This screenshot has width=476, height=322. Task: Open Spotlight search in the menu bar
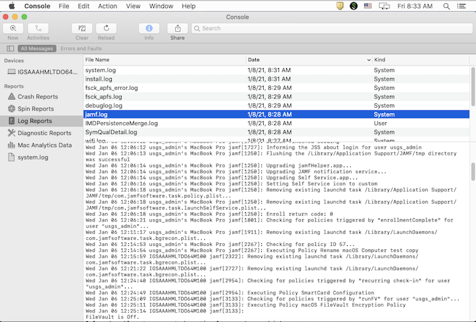tap(446, 6)
